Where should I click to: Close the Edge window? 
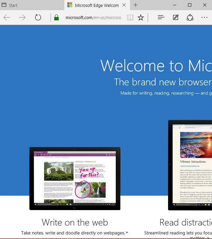coord(205,5)
